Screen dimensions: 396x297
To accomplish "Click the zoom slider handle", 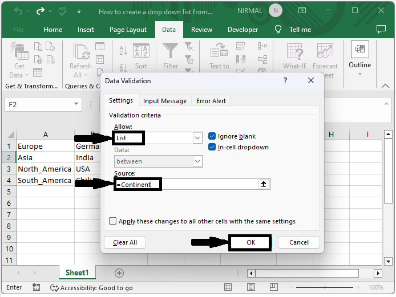I will (x=325, y=287).
